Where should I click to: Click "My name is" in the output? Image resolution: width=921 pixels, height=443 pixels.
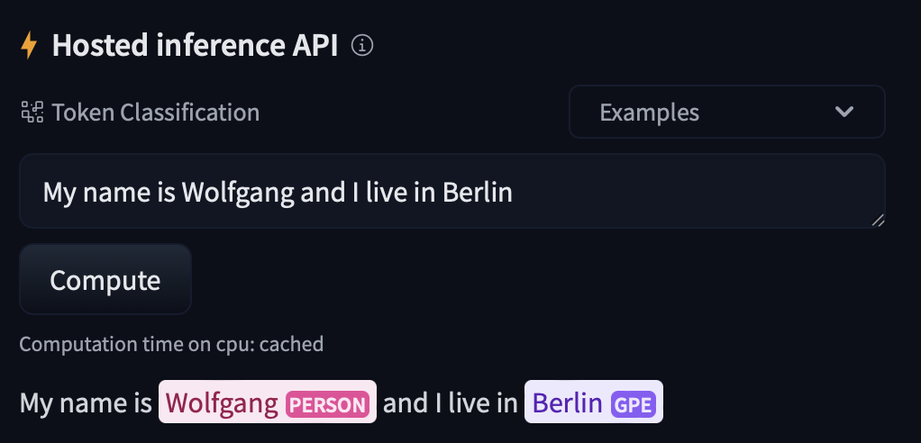86,403
